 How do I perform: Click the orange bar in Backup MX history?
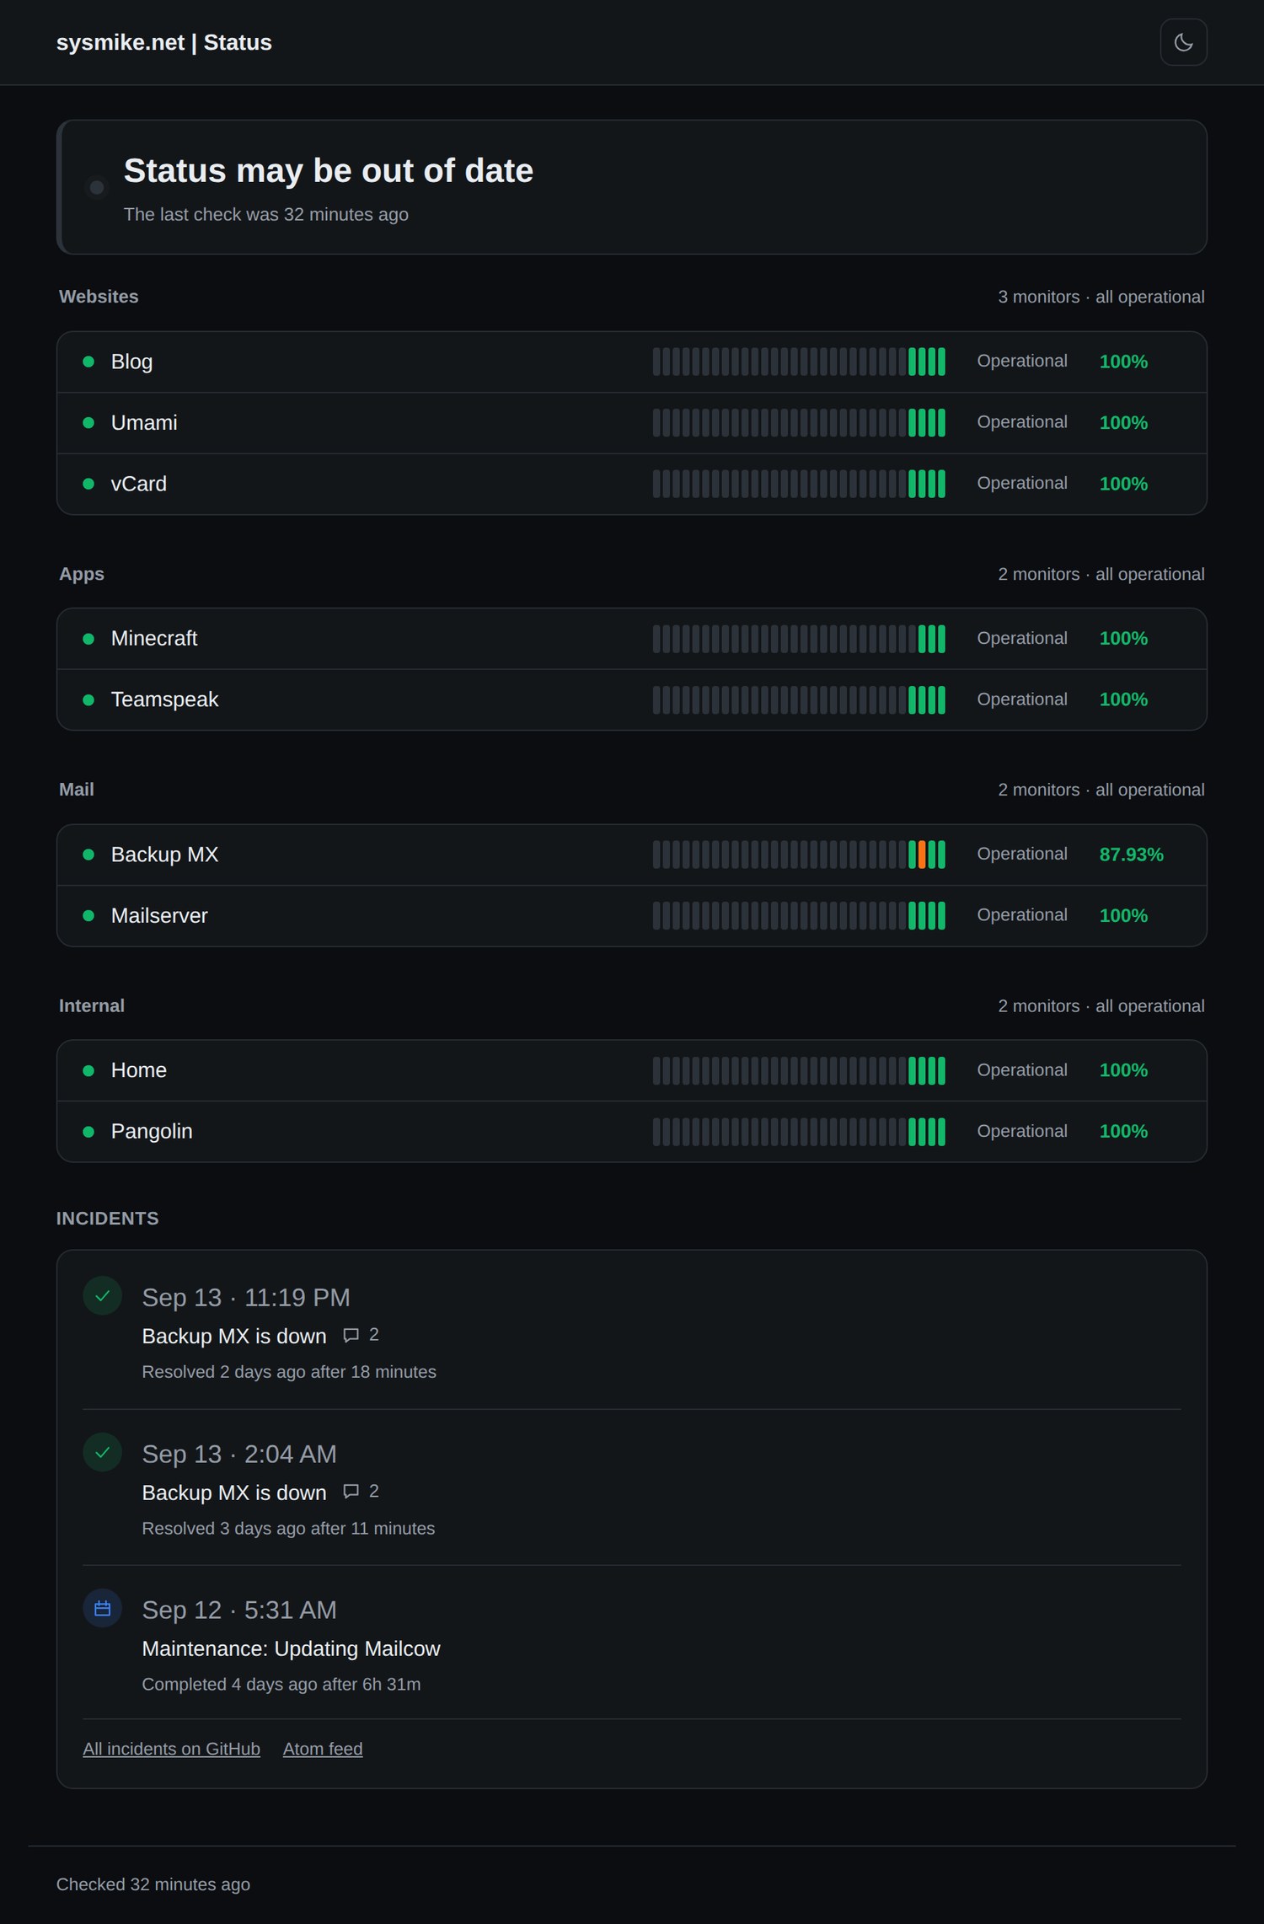click(922, 855)
